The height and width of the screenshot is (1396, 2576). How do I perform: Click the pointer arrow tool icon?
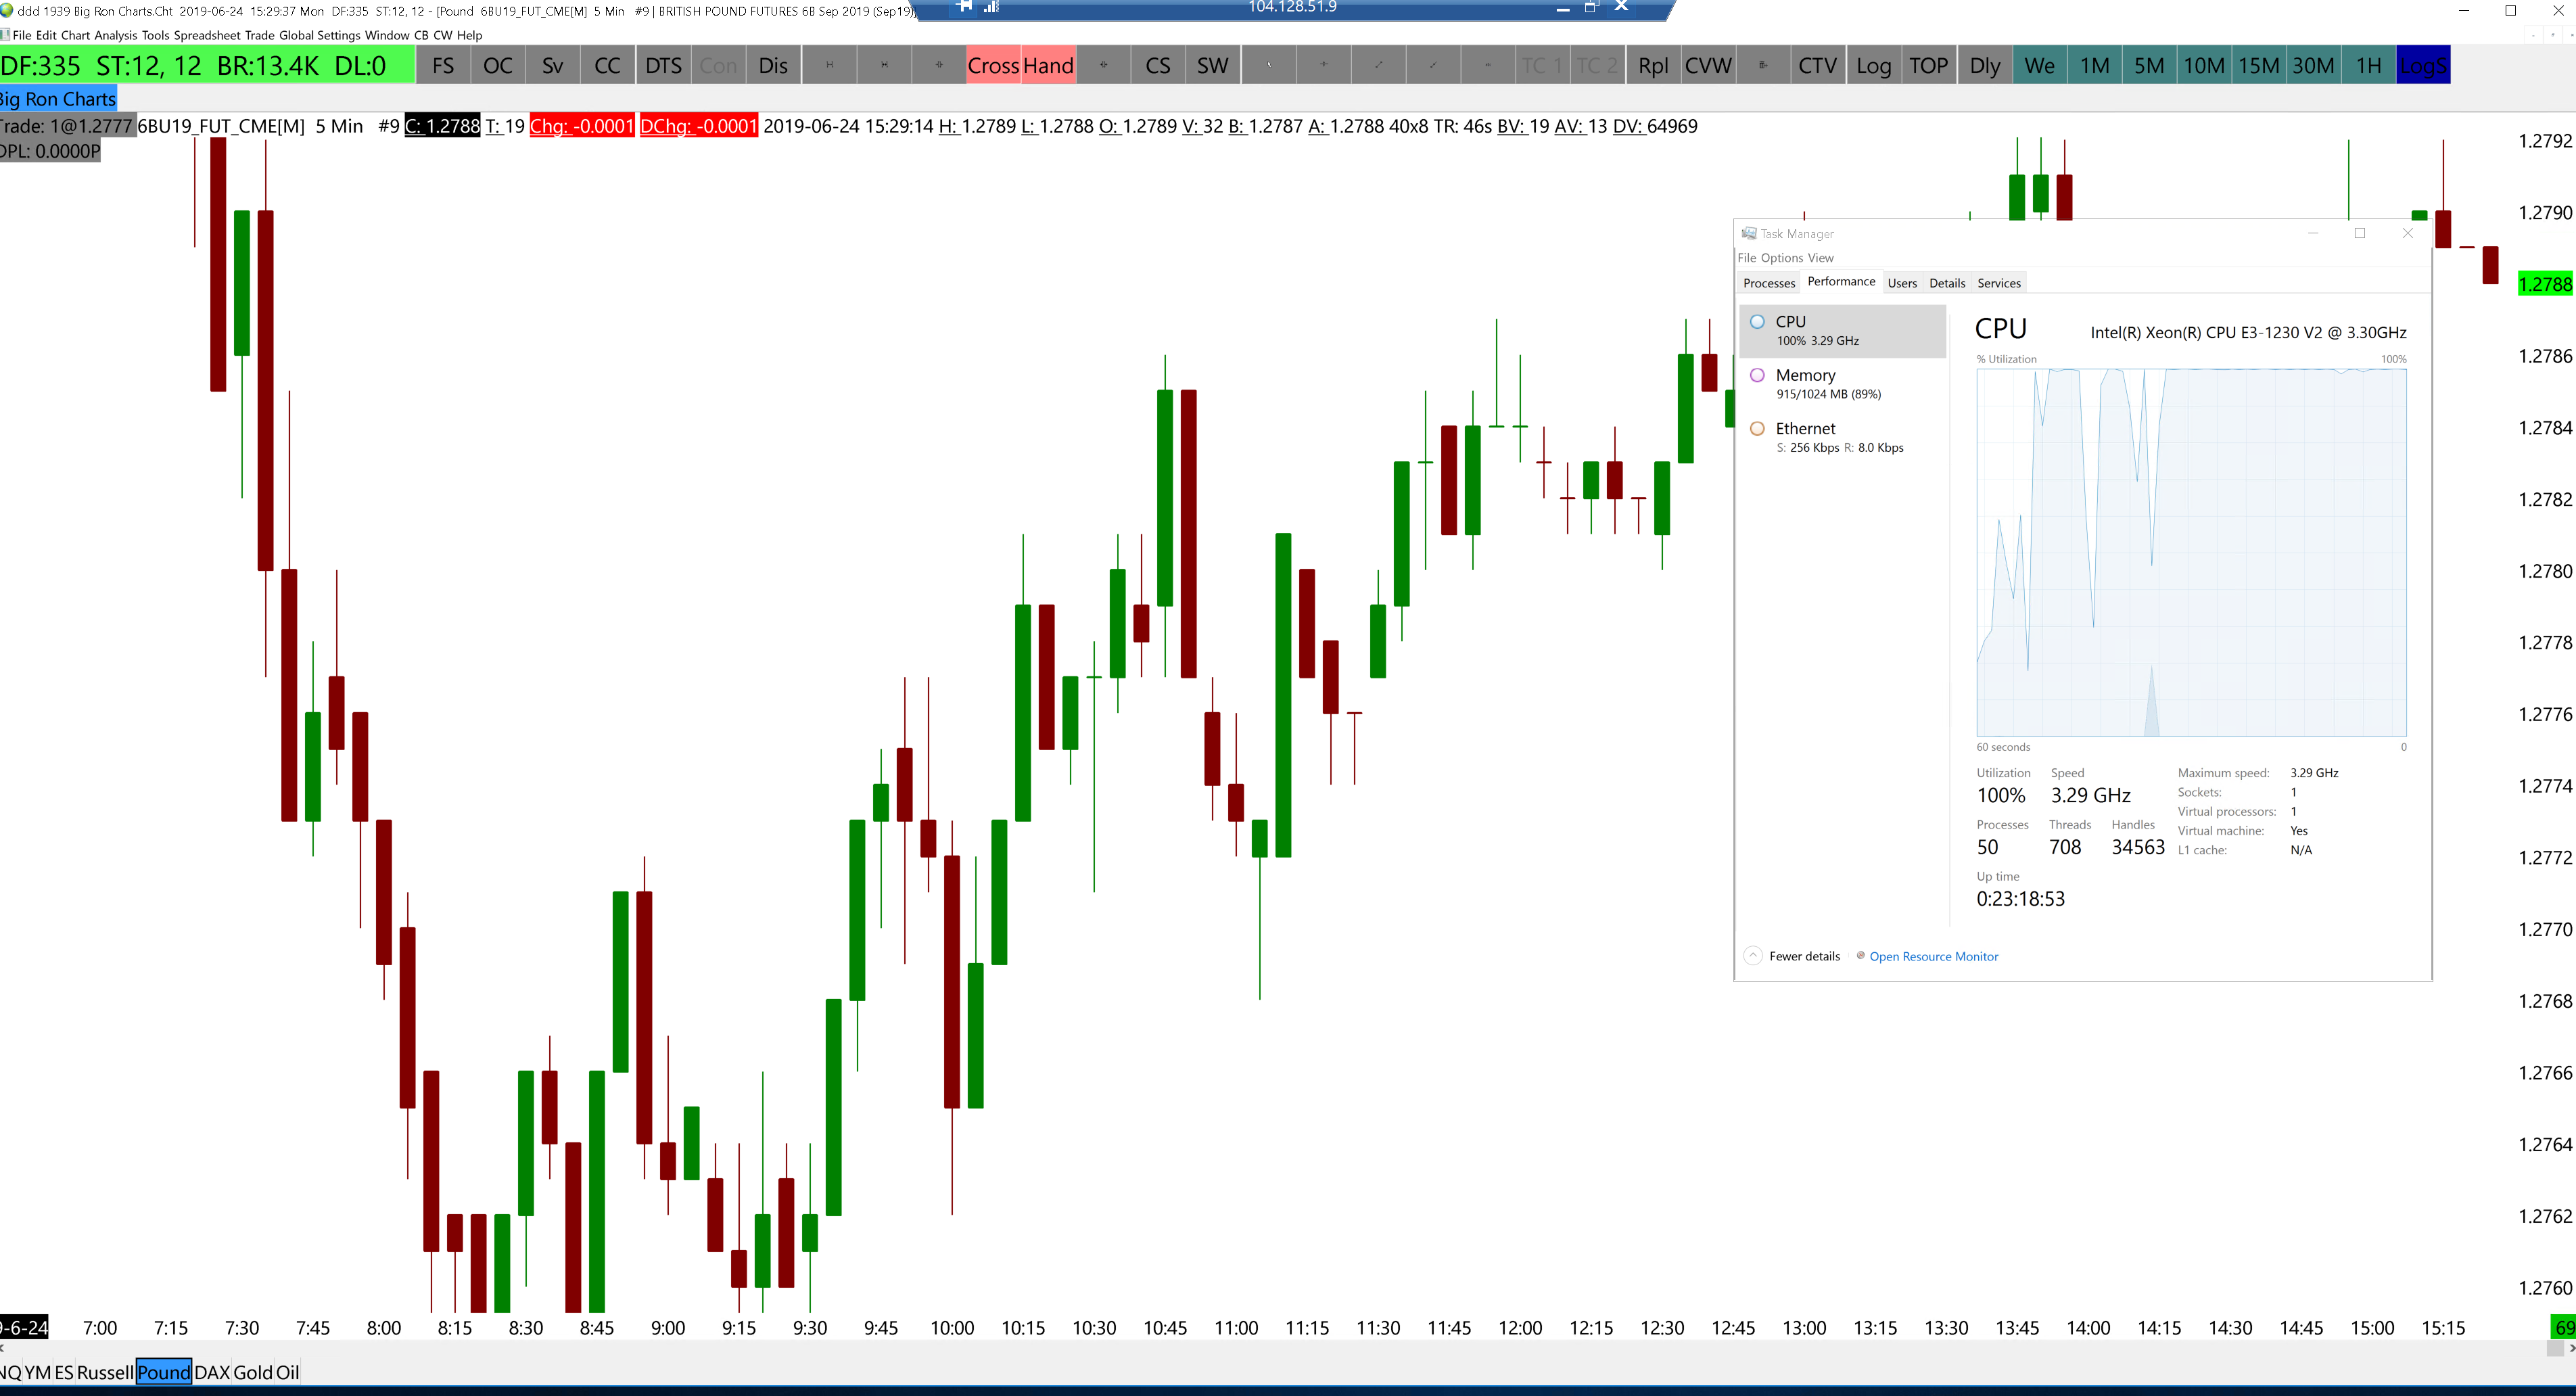[x=1268, y=66]
